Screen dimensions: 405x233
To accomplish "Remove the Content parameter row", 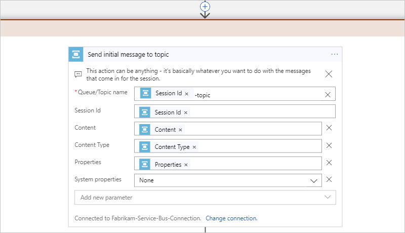I will (x=329, y=128).
